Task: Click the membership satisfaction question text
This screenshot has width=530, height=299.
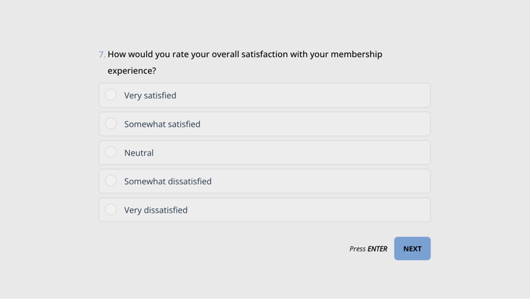Action: [244, 55]
